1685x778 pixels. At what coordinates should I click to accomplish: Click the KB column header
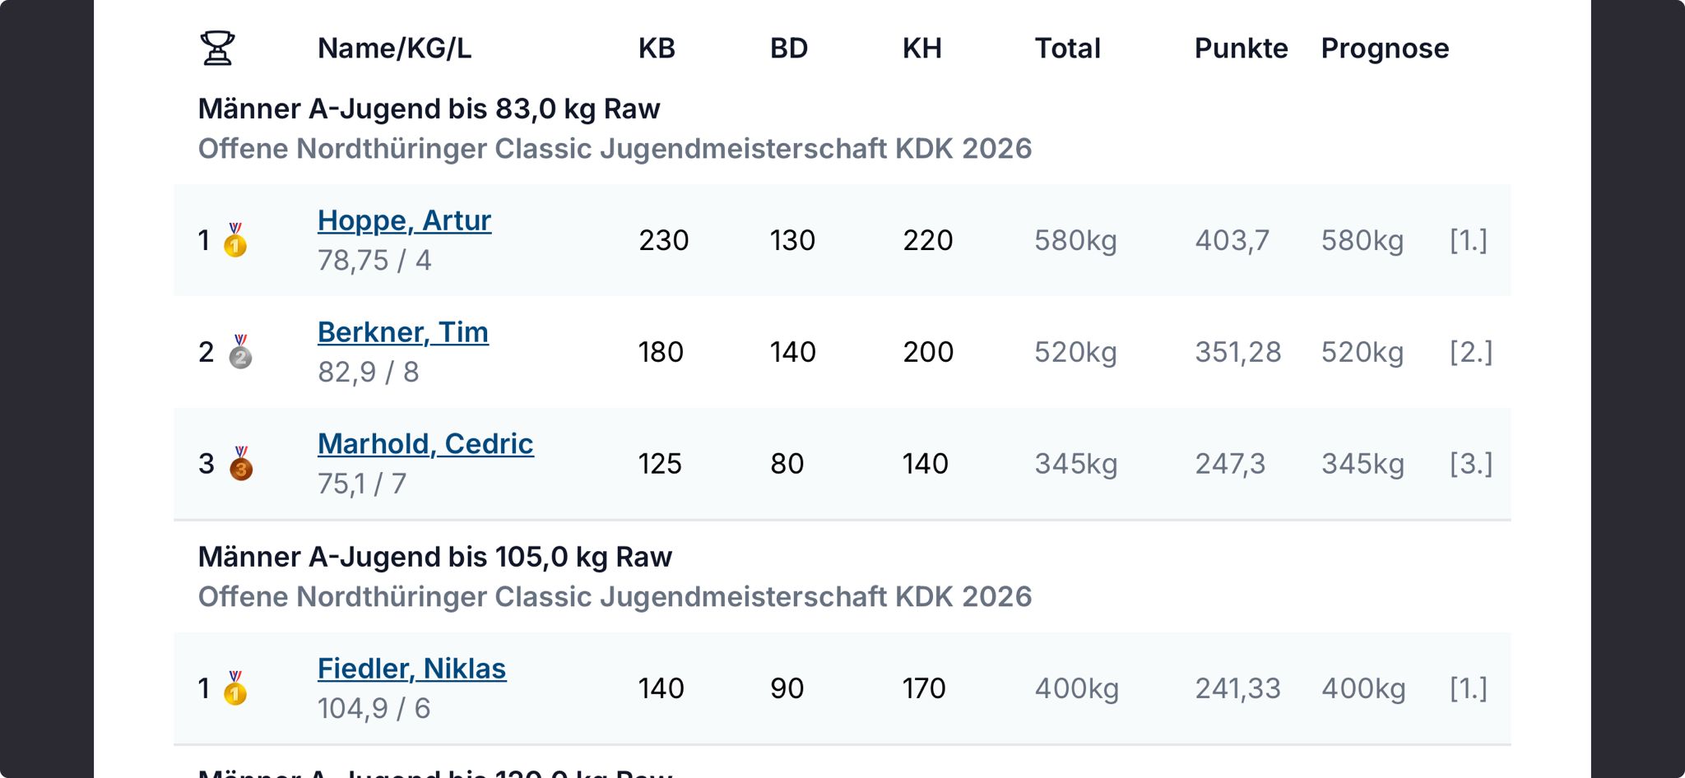(657, 49)
